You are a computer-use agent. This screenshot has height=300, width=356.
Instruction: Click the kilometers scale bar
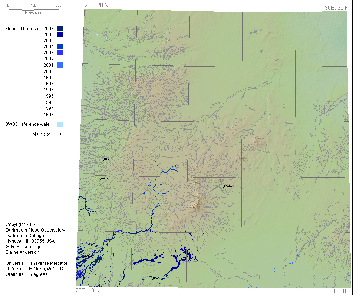click(33, 9)
